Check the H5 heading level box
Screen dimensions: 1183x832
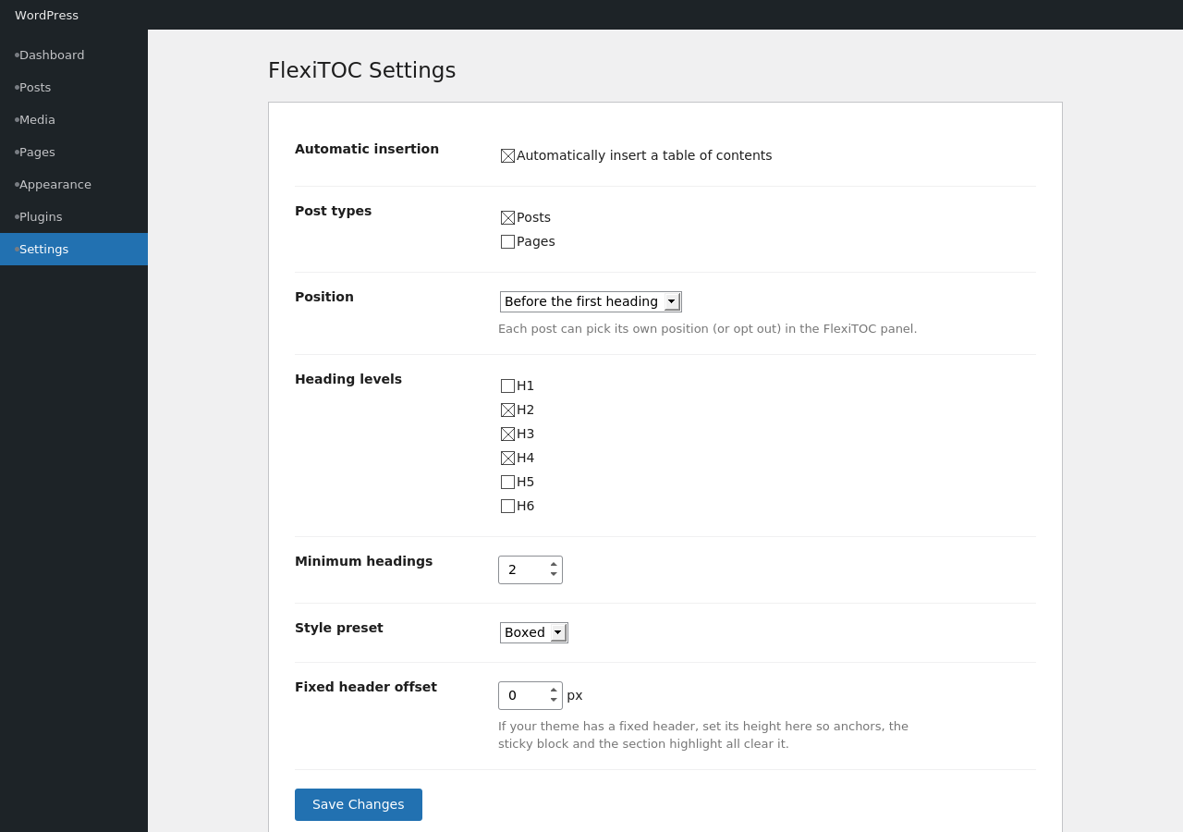tap(507, 483)
